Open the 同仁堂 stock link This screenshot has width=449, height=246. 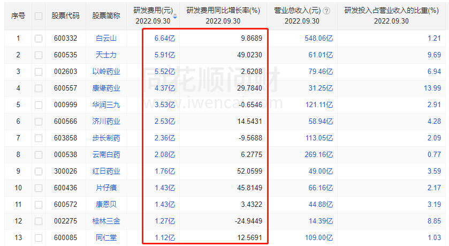pyautogui.click(x=106, y=238)
